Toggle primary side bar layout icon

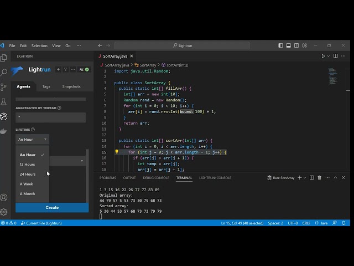click(x=280, y=45)
